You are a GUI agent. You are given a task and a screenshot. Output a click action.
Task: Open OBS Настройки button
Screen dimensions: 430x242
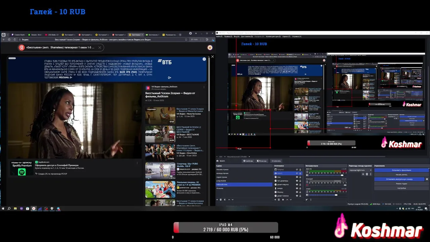point(401,188)
